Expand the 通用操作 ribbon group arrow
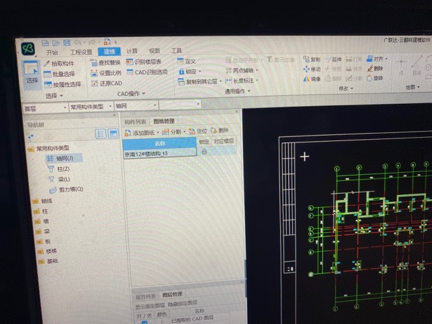The height and width of the screenshot is (324, 432). click(x=249, y=91)
